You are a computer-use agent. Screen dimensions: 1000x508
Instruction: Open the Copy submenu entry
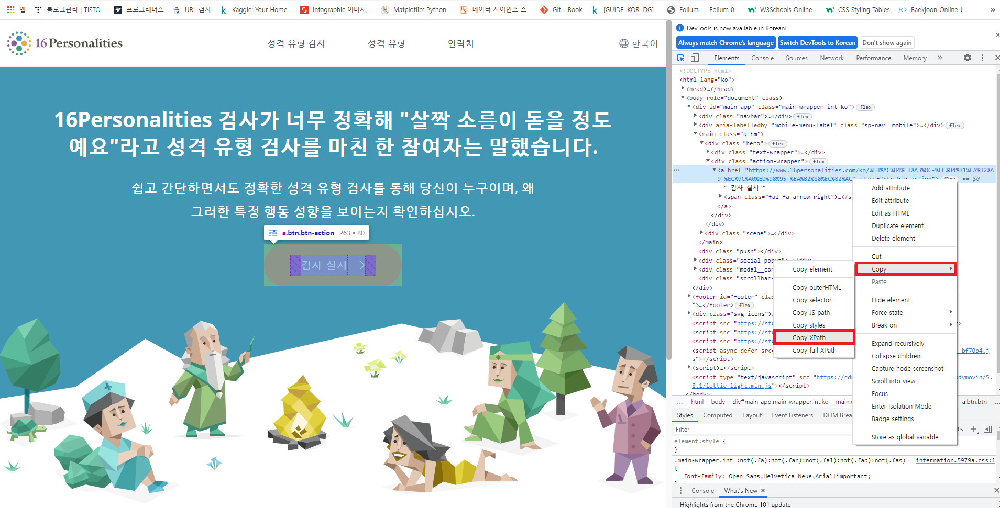[906, 269]
